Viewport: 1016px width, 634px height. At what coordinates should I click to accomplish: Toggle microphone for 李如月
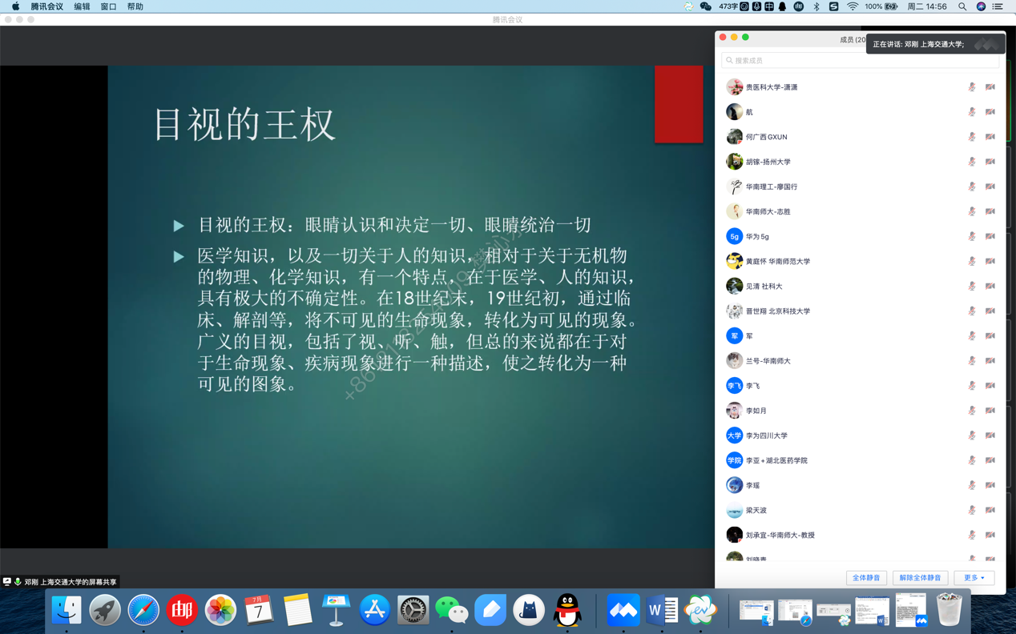coord(972,411)
